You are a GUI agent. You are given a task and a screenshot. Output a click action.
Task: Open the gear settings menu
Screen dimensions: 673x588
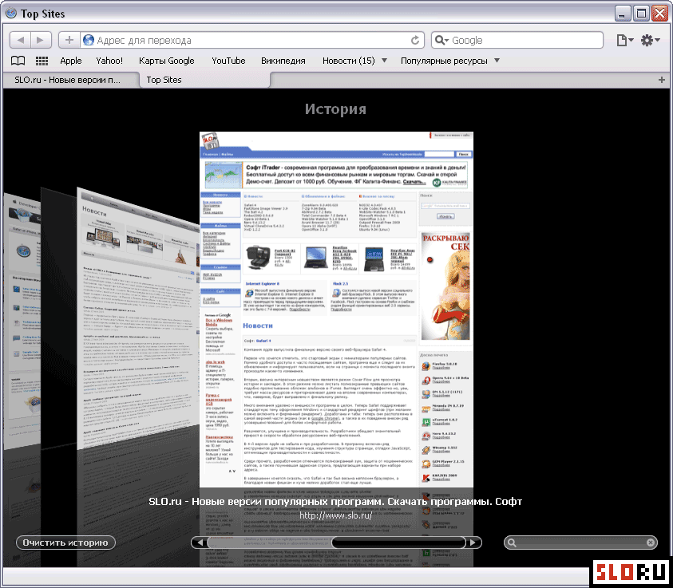(x=650, y=41)
